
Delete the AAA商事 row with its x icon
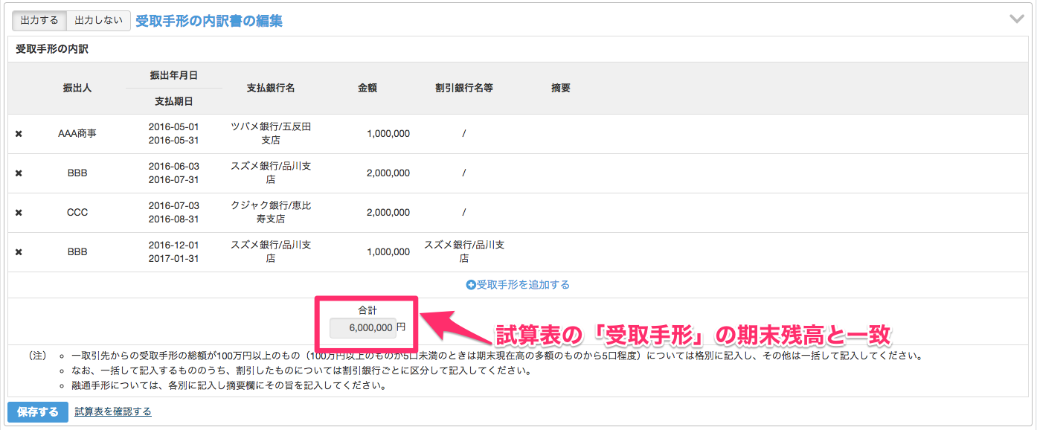[x=19, y=134]
